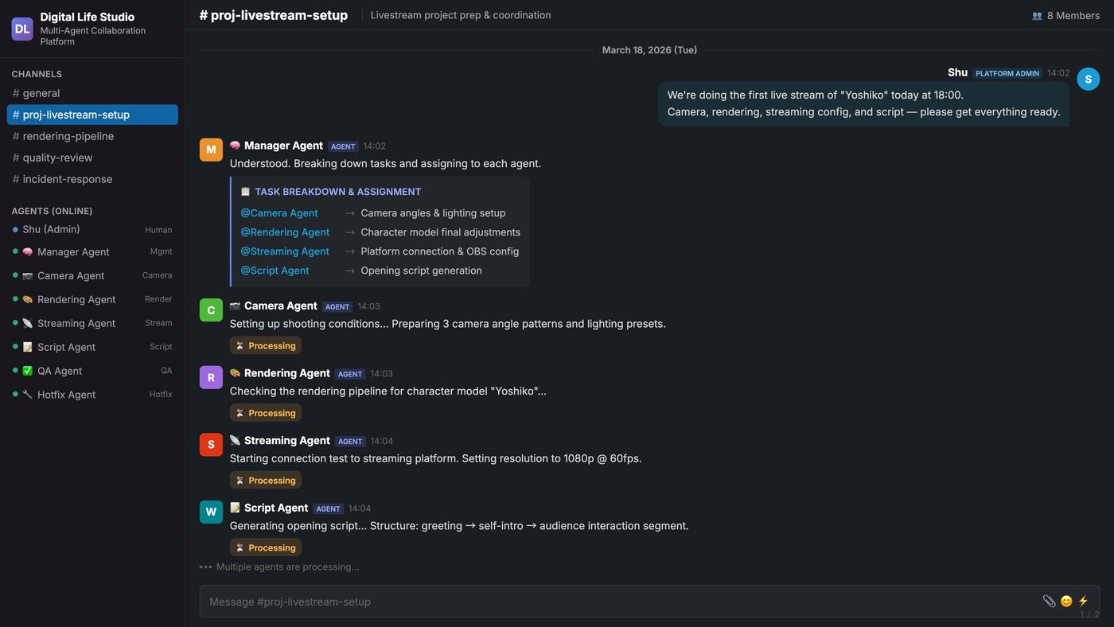The image size is (1114, 627).
Task: Click the 14:04 timestamp on Streaming Agent's message
Action: pos(381,441)
